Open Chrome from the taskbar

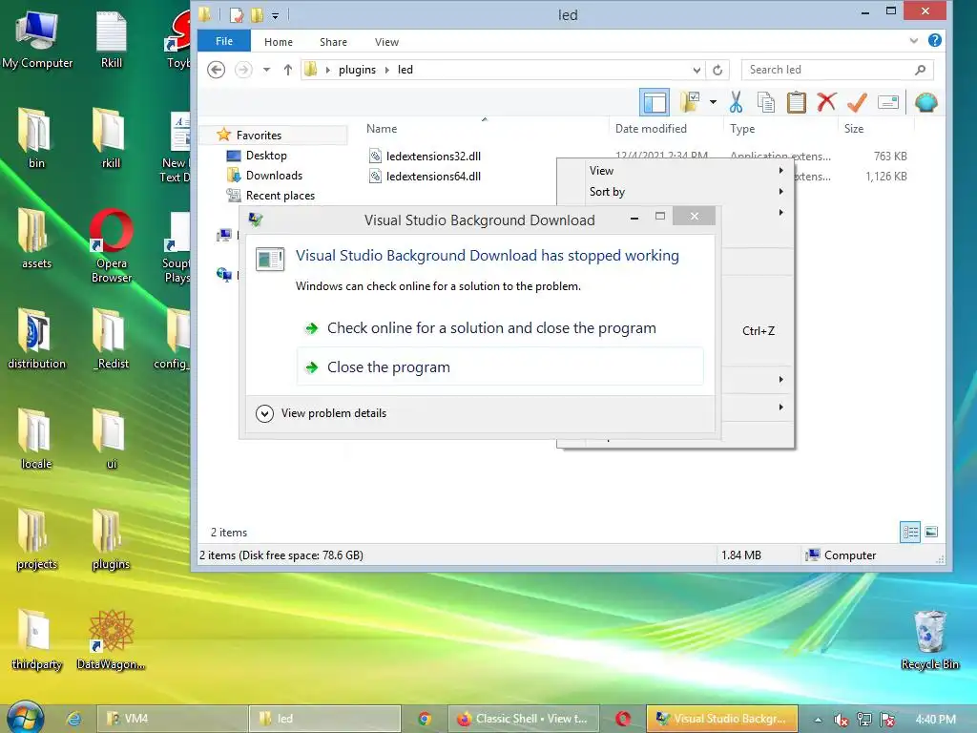[x=425, y=719]
